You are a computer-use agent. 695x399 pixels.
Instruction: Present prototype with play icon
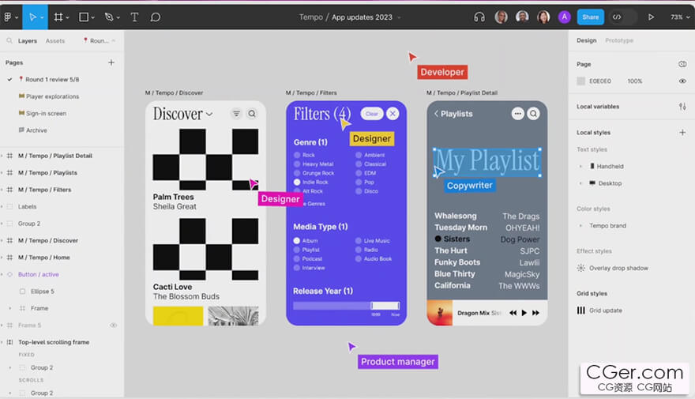point(651,17)
